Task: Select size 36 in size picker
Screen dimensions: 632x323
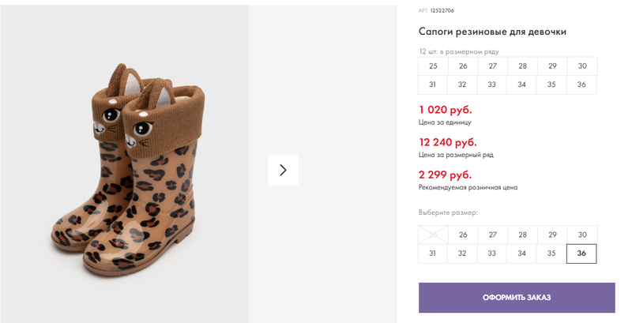Action: click(x=581, y=254)
